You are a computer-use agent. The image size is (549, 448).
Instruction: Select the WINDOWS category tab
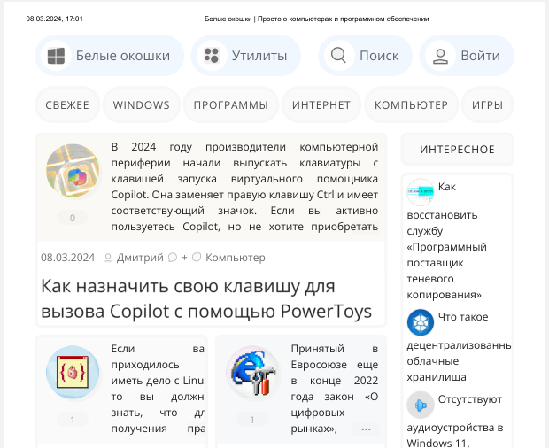coord(142,104)
